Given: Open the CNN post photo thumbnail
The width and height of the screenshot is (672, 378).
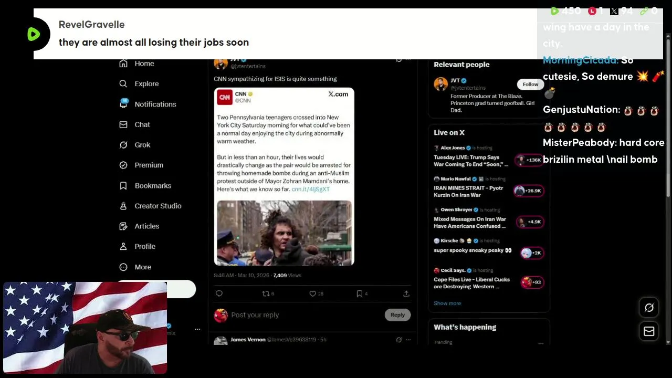Looking at the screenshot, I should coord(284,233).
